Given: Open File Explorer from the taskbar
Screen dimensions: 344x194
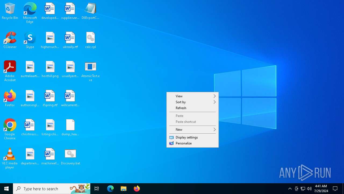Looking at the screenshot, I should (x=124, y=189).
